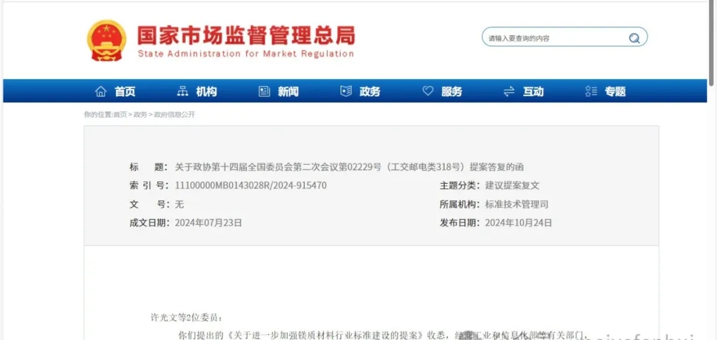This screenshot has height=340, width=717.
Task: Follow the 政府信息公开 breadcrumb link
Action: 175,115
